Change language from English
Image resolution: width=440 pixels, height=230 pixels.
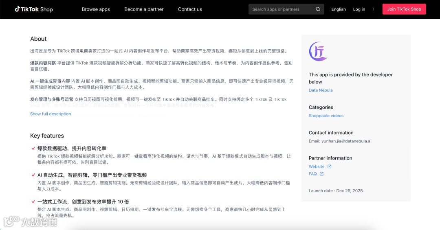(x=339, y=9)
